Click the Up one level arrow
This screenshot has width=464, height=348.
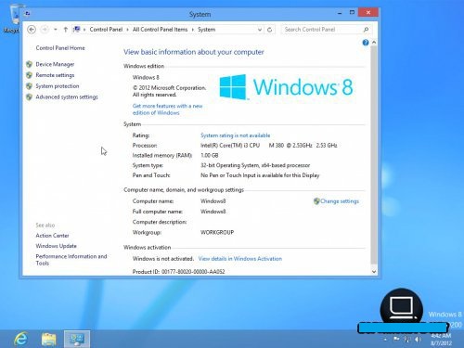point(65,30)
